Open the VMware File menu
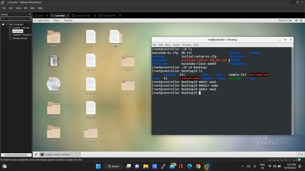This screenshot has width=305, height=171. 4,8
